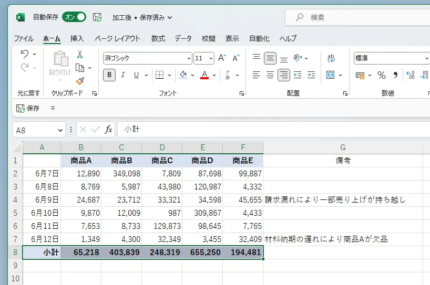This screenshot has height=285, width=430.
Task: Open the number format dropdown 標準
Action: (392, 58)
